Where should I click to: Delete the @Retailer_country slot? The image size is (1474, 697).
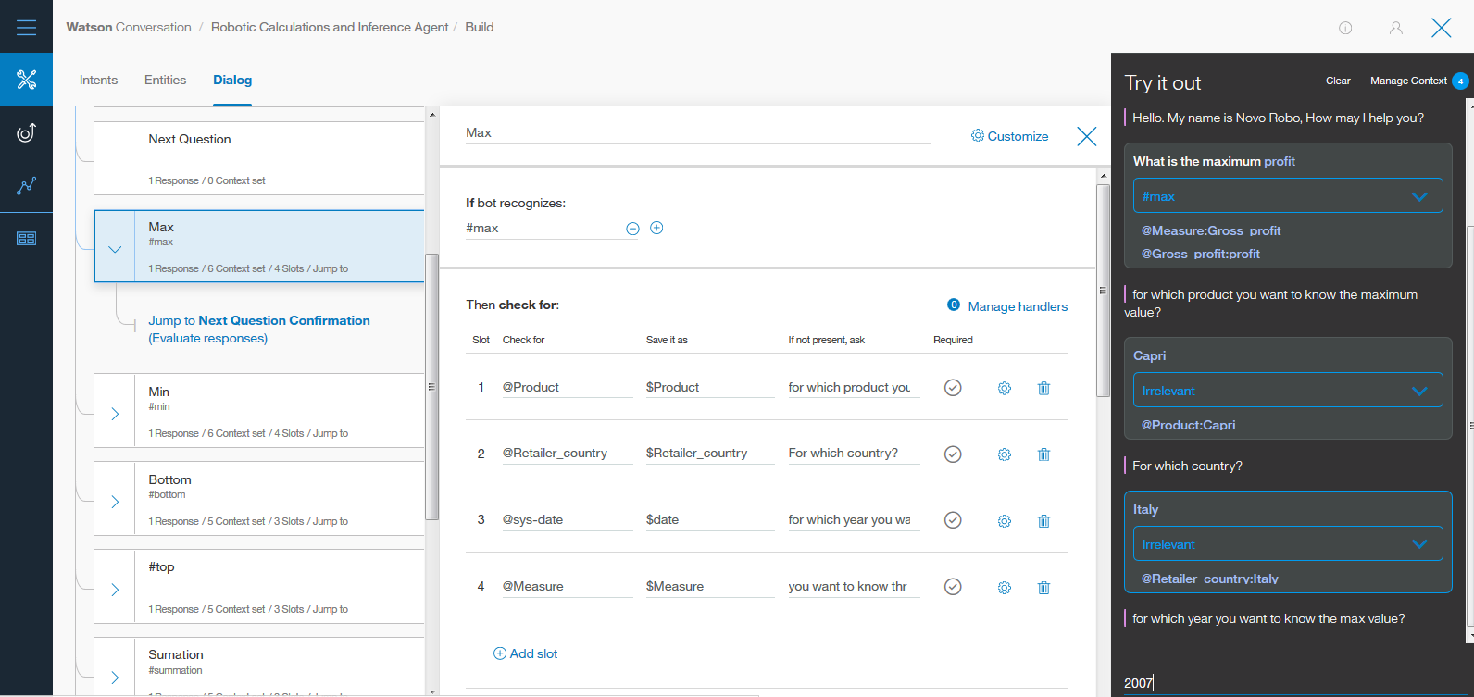tap(1043, 454)
